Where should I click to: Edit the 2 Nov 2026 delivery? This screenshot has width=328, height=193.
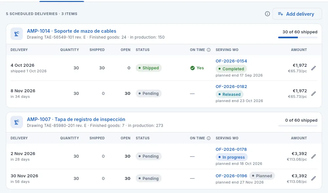click(313, 156)
